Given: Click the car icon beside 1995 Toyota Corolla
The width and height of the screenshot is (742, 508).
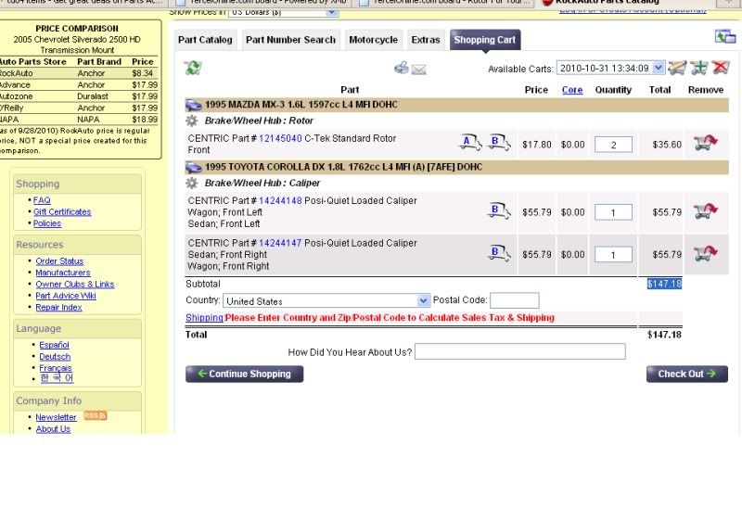Looking at the screenshot, I should coord(193,168).
